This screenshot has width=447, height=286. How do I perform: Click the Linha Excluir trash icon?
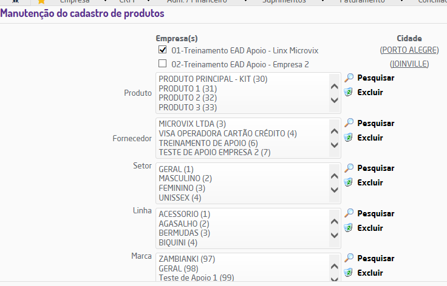click(x=349, y=228)
